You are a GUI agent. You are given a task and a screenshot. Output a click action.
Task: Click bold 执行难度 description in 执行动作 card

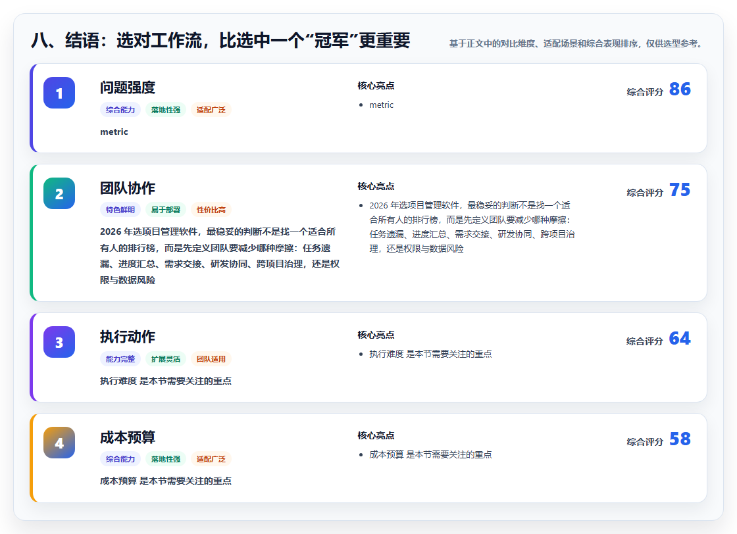coord(165,381)
